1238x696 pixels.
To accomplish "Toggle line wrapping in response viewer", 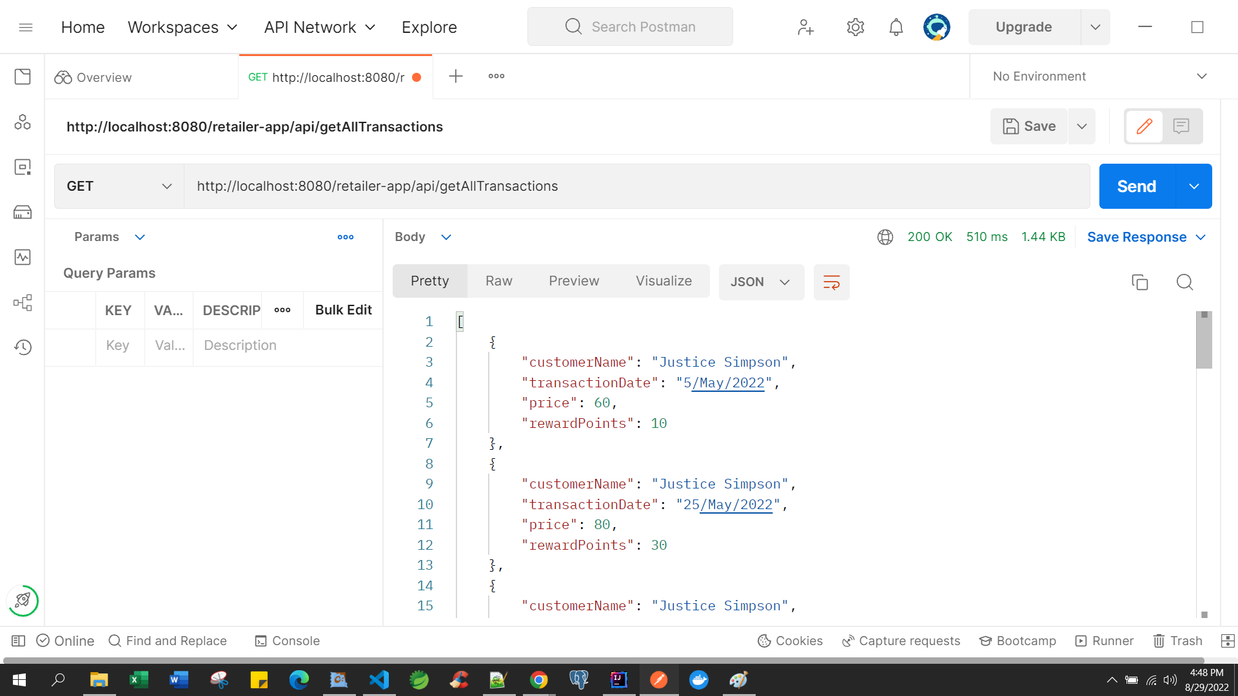I will [831, 282].
